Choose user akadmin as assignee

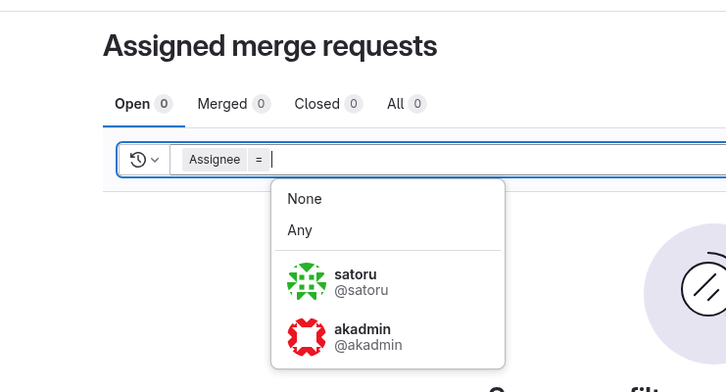point(388,337)
